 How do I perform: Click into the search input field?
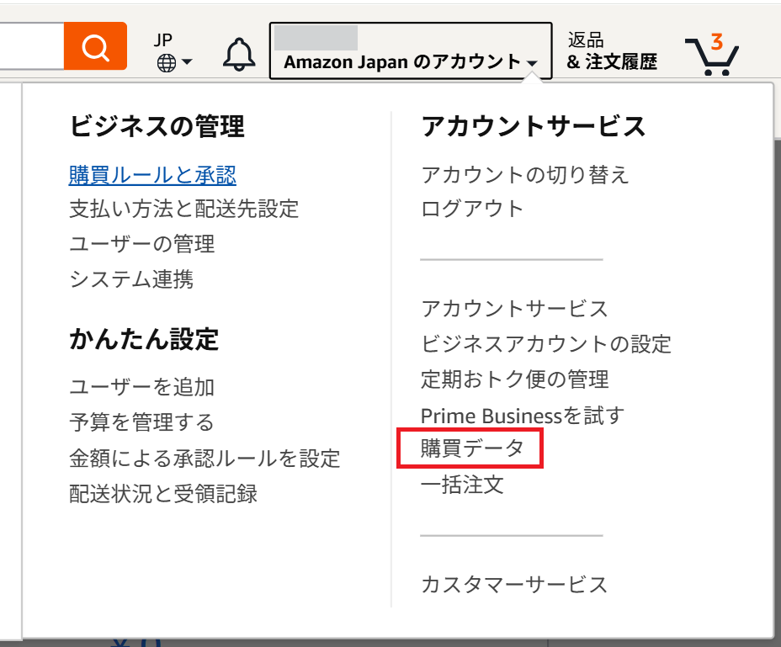(x=32, y=46)
